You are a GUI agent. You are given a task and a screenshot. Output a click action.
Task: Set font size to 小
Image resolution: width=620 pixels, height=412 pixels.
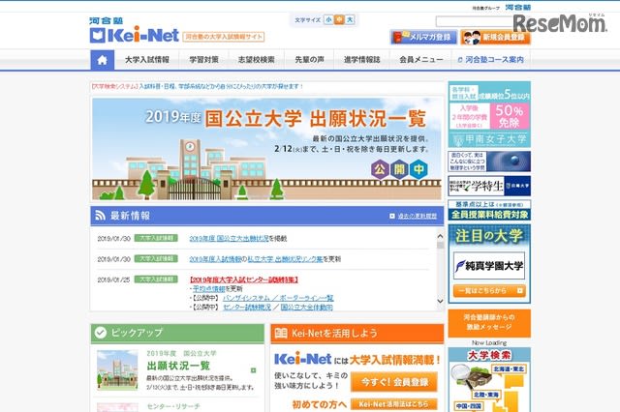click(328, 19)
